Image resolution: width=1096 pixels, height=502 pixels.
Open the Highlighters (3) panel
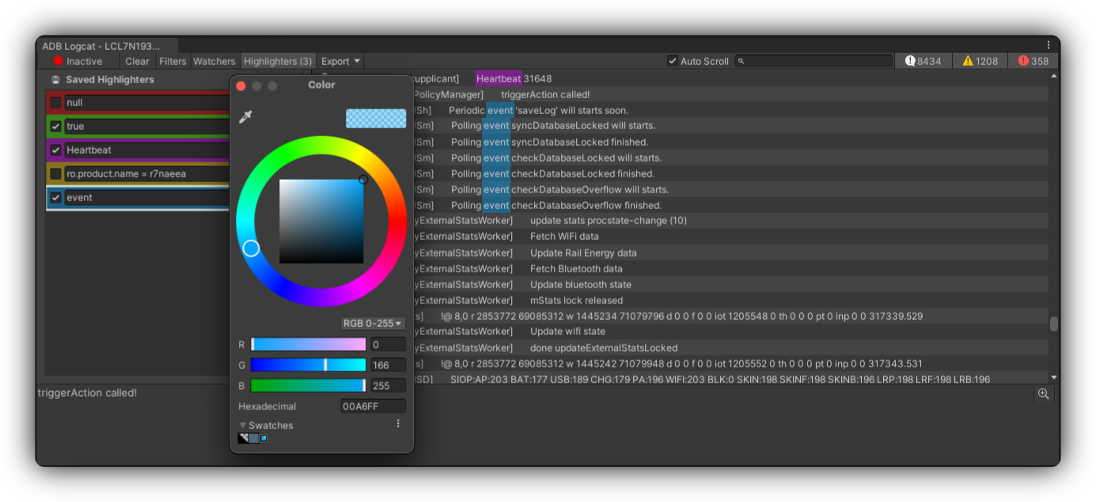click(277, 61)
